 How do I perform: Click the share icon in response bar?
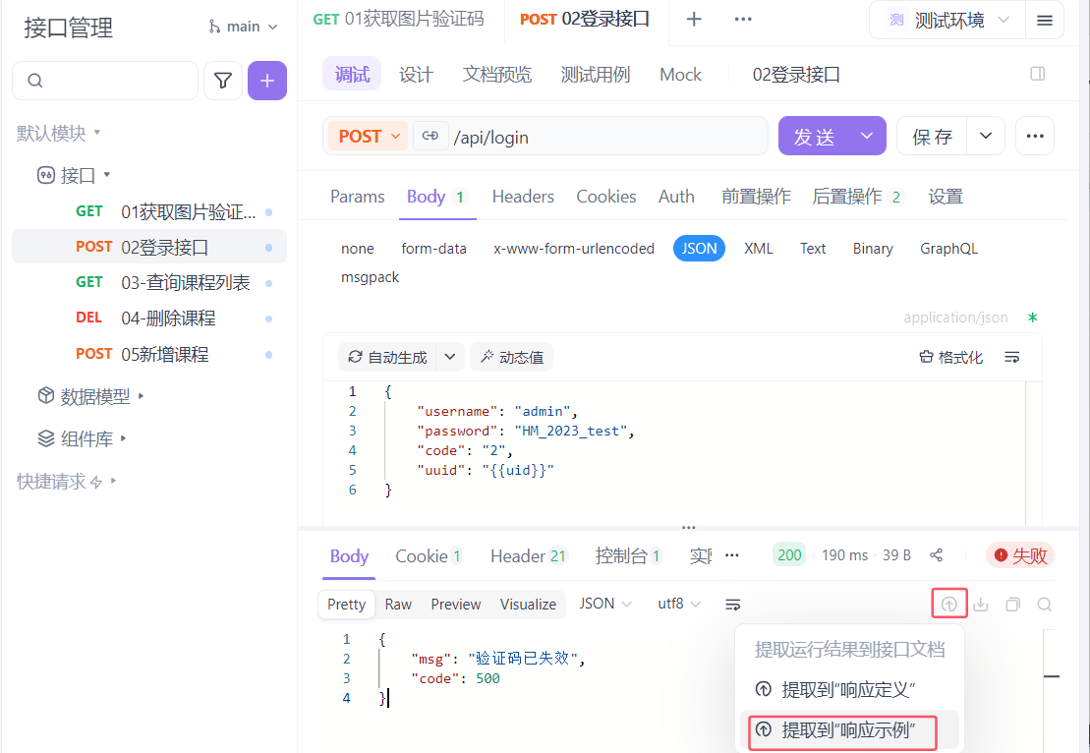click(937, 554)
